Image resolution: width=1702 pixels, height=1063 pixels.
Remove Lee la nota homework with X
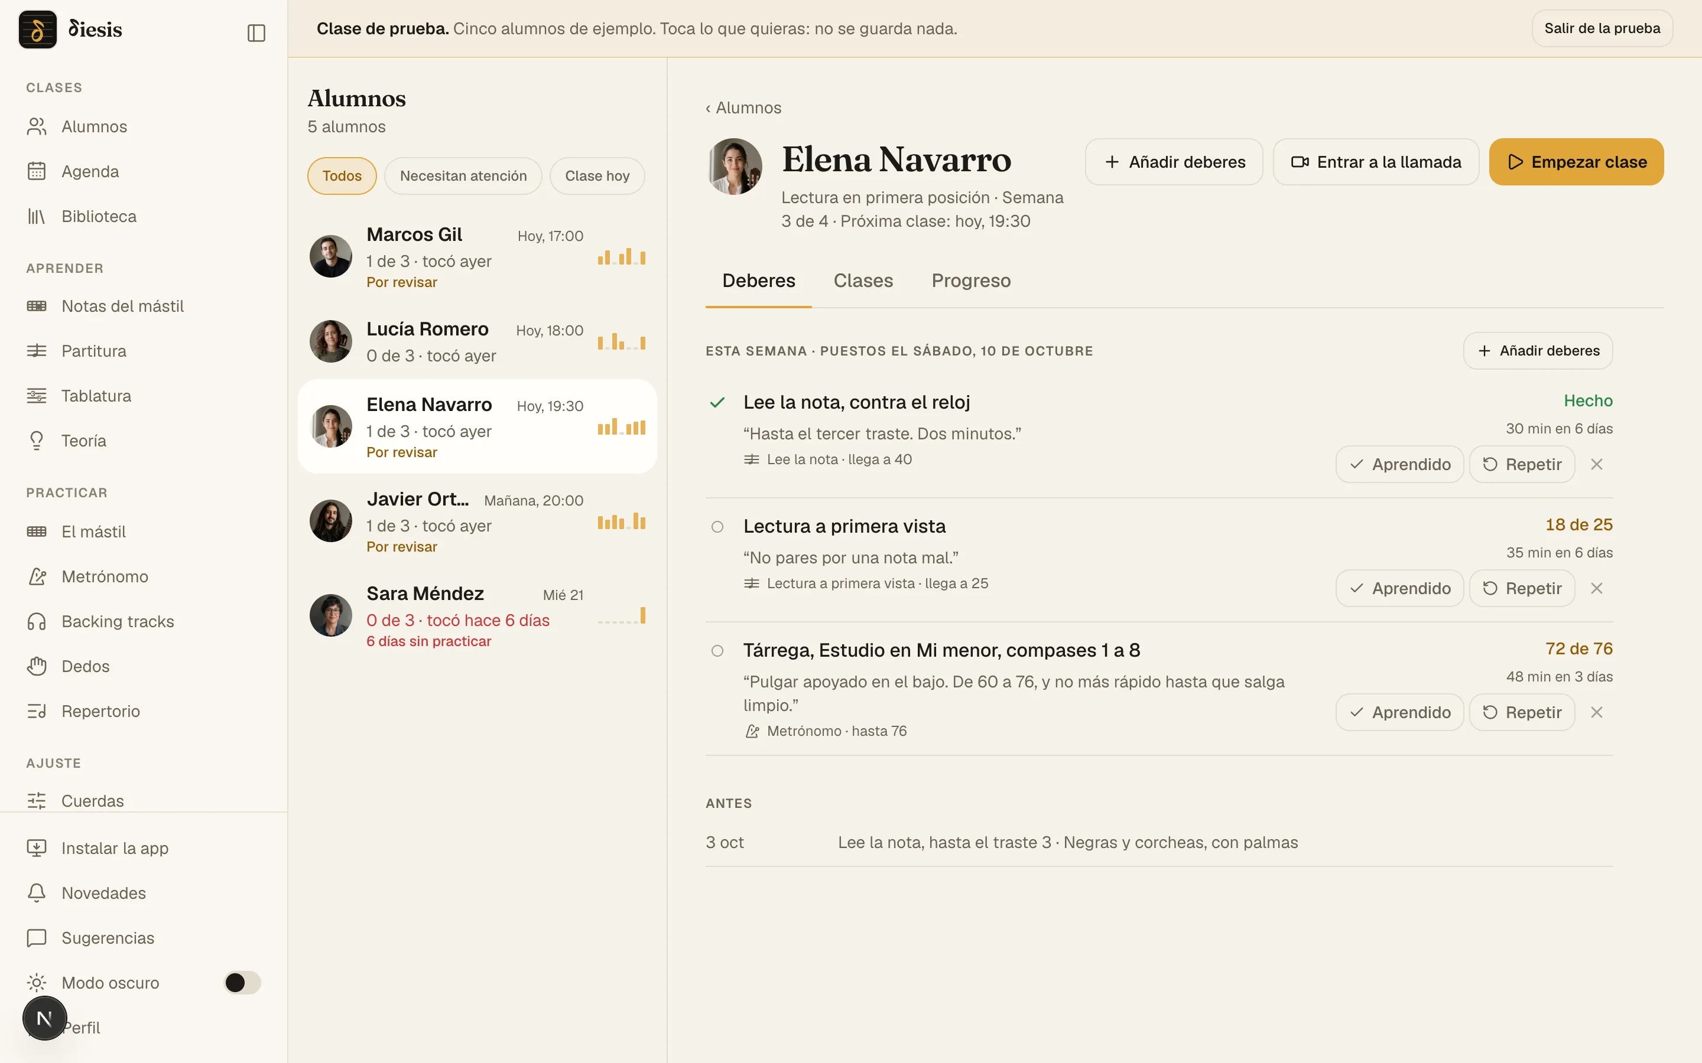tap(1596, 465)
